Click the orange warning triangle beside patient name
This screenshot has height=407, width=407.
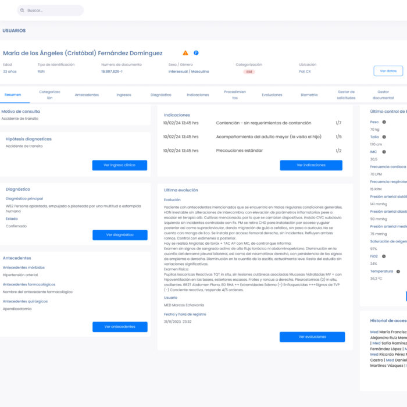tap(185, 53)
